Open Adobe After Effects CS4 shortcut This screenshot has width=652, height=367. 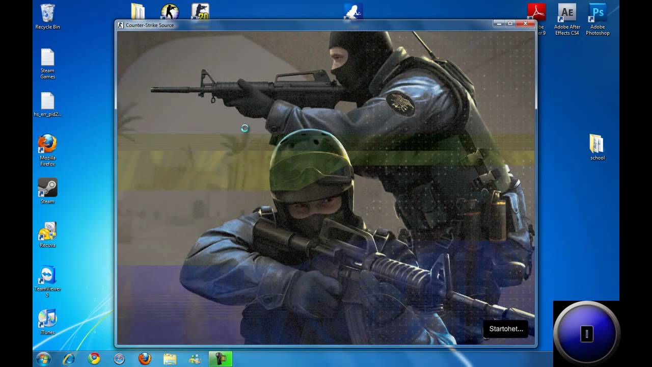tap(567, 20)
